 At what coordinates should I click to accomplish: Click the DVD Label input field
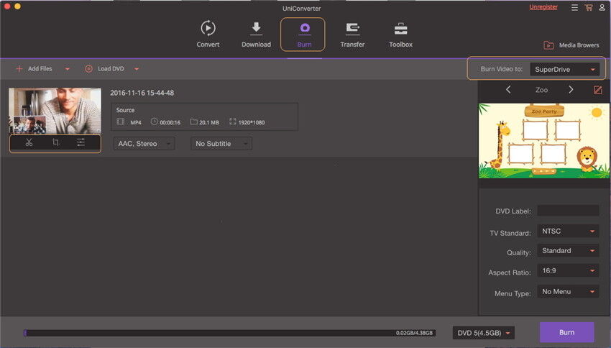pyautogui.click(x=568, y=211)
